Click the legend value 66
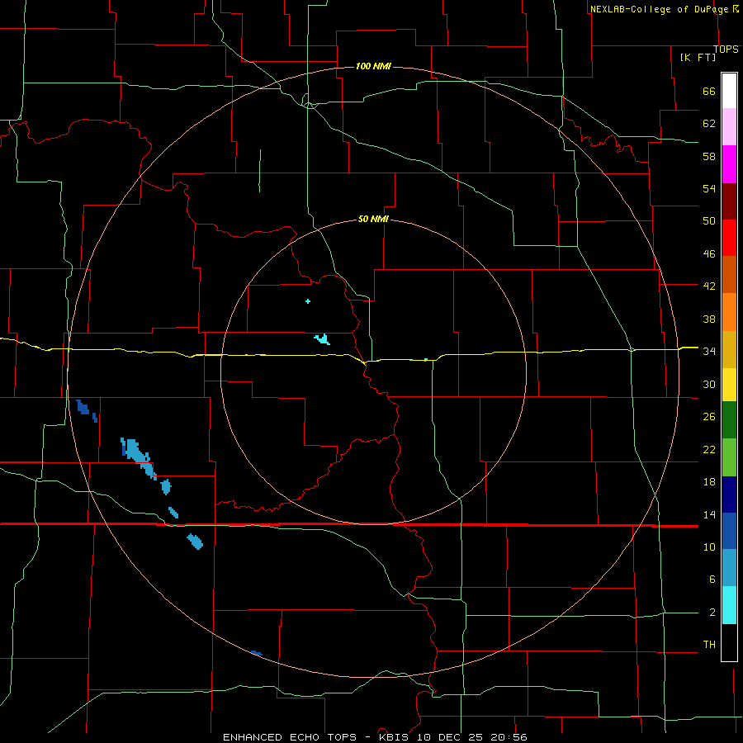The image size is (743, 743). (709, 91)
